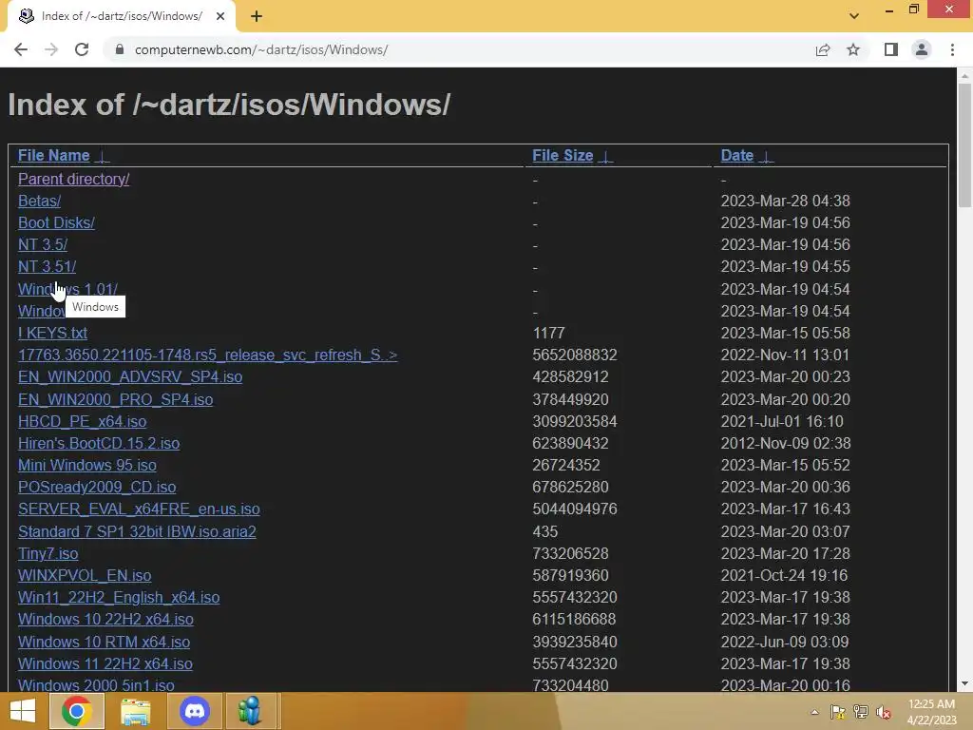Open the !.KEYS.txt file
This screenshot has height=730, width=973.
(53, 333)
